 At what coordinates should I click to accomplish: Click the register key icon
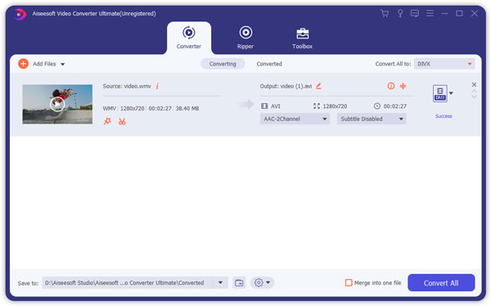point(400,13)
